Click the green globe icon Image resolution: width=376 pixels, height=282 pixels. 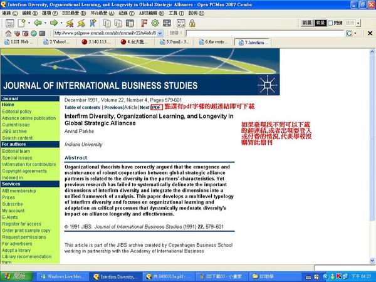click(34, 33)
